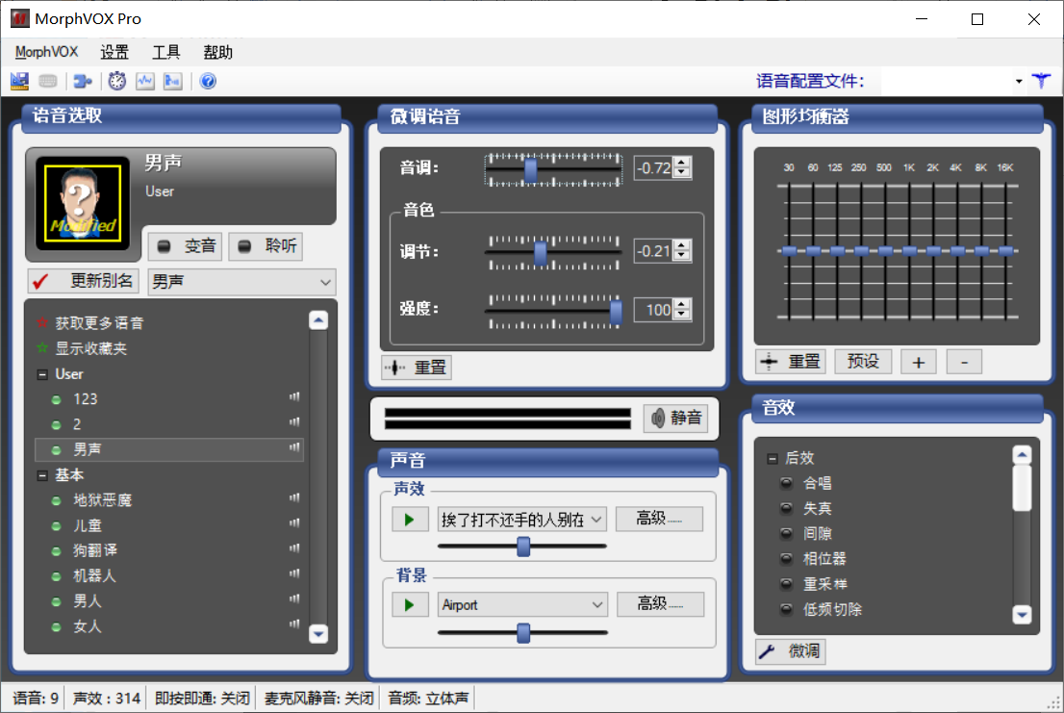This screenshot has height=713, width=1064.
Task: Open 高级 settings for 声效
Action: pyautogui.click(x=659, y=519)
